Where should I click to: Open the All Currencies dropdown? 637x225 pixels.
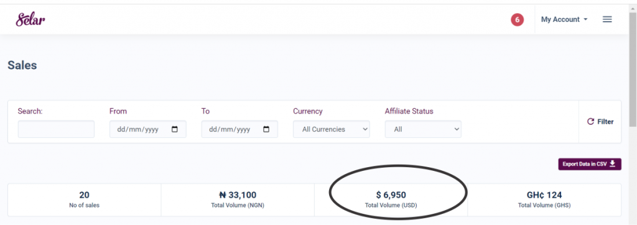point(332,129)
